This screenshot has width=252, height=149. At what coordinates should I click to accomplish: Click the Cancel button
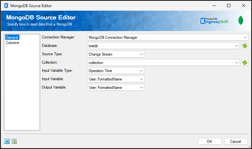[236, 142]
